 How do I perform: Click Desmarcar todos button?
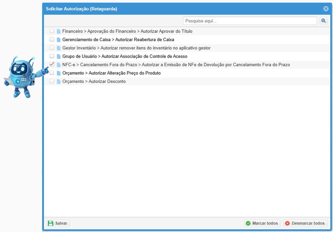305,223
